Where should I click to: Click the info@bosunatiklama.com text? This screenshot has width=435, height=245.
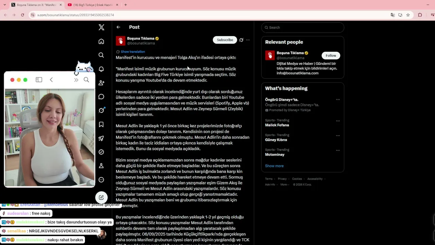click(297, 73)
